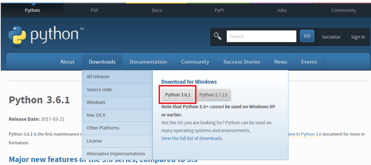The width and height of the screenshot is (371, 165).
Task: Select Mac OS X from Downloads menu
Action: coord(96,115)
